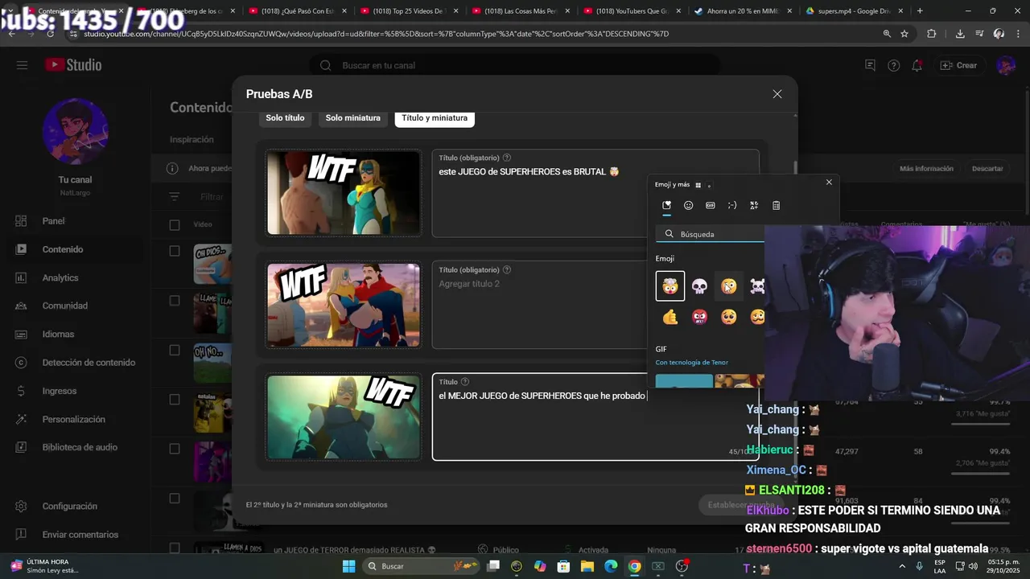
Task: Click Enviar comentarios in sidebar
Action: pos(76,534)
